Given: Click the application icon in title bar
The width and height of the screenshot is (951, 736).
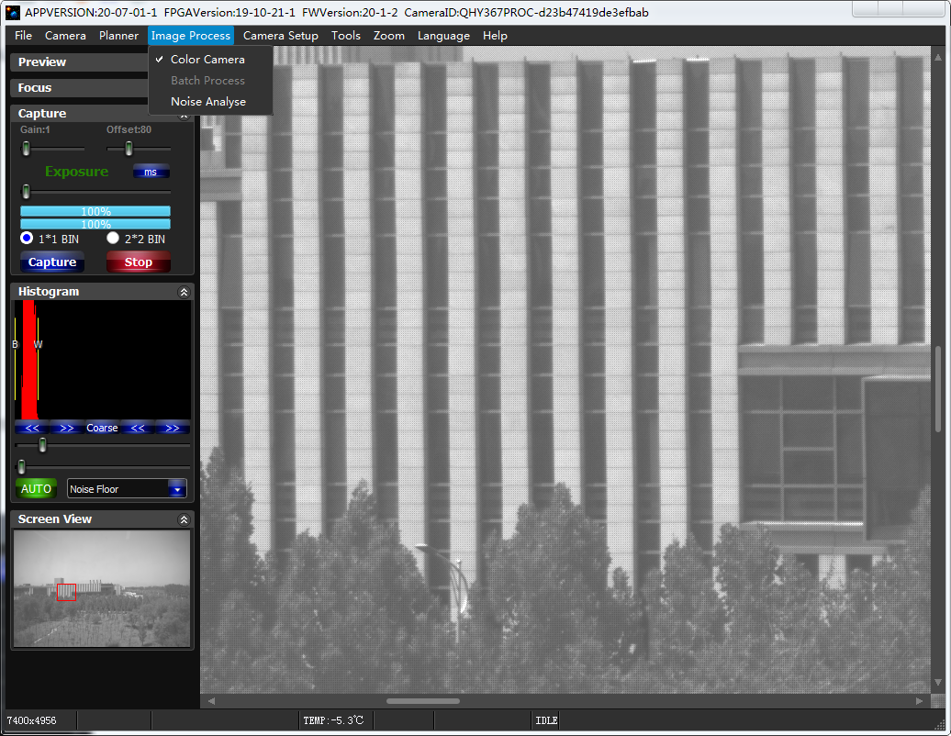Looking at the screenshot, I should pos(12,12).
